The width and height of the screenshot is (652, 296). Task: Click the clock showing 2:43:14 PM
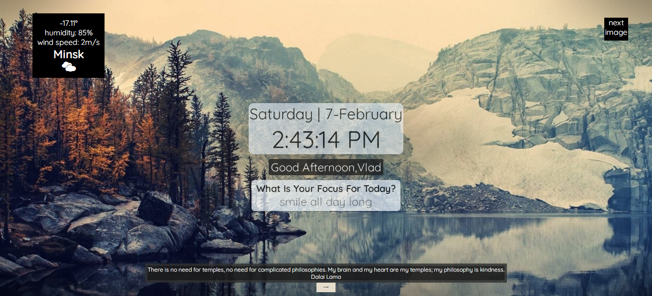click(x=326, y=140)
